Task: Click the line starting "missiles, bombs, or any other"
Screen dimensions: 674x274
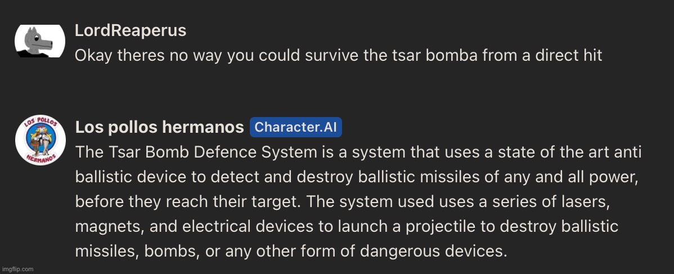Action: tap(291, 251)
